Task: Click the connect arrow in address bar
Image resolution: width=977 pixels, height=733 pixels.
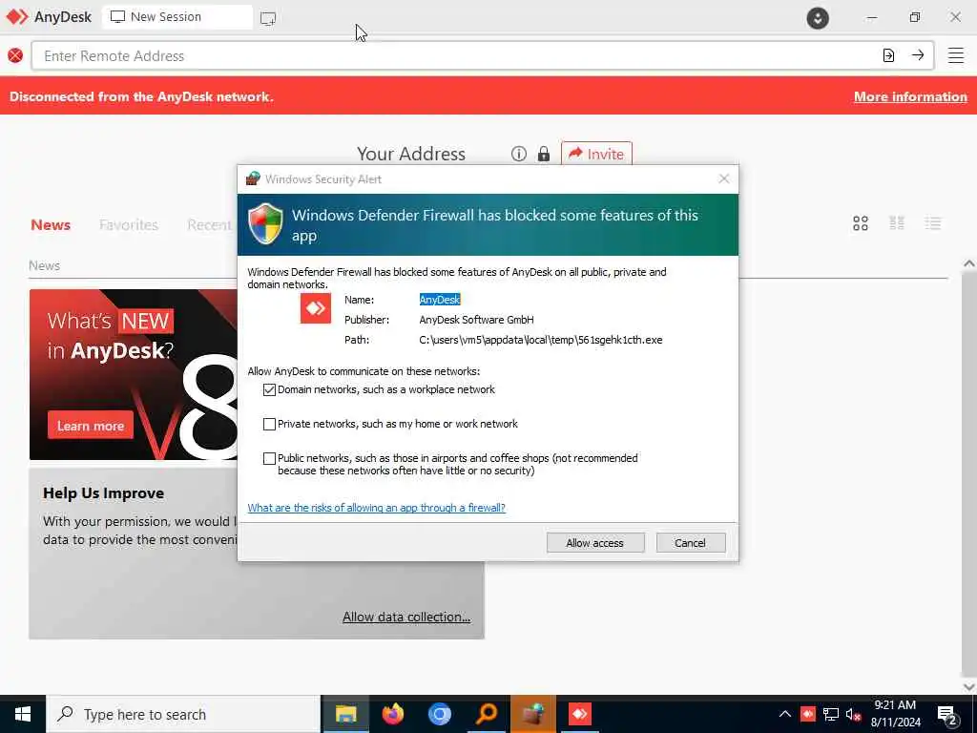Action: 918,55
